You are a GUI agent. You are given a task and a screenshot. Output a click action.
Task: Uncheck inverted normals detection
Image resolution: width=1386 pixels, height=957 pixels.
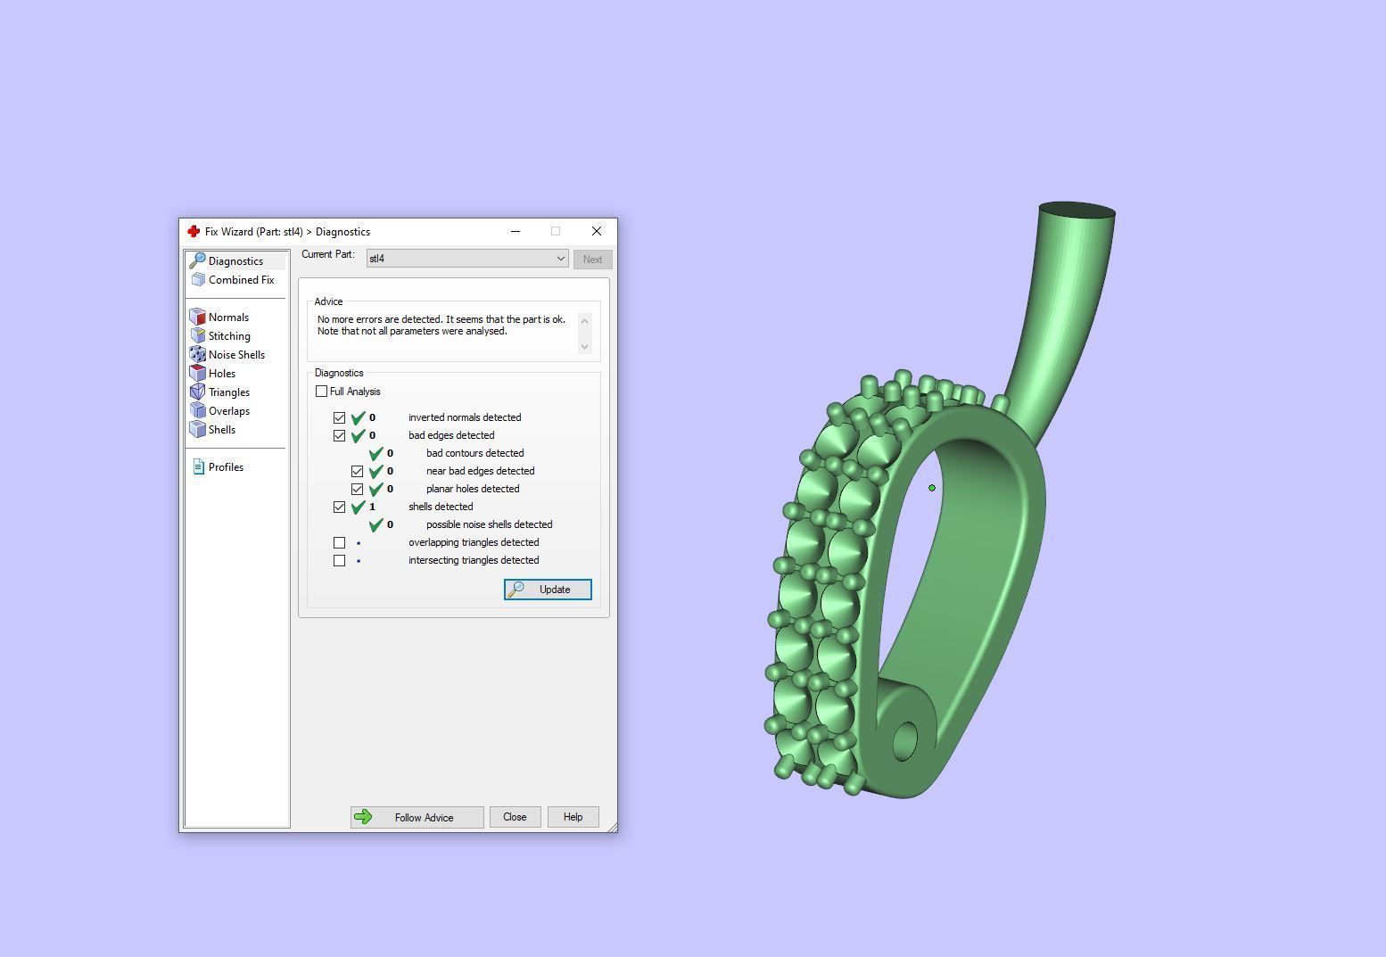(x=339, y=417)
